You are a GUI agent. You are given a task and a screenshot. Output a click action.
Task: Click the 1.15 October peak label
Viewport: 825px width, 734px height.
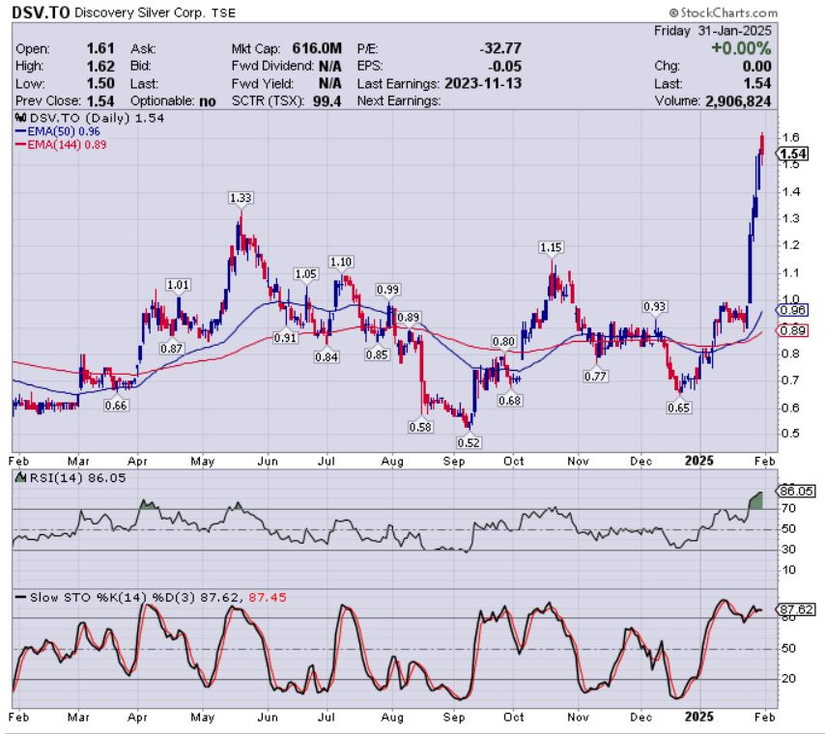coord(551,247)
